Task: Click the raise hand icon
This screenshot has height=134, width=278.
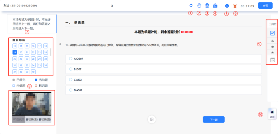Action: pos(199,5)
